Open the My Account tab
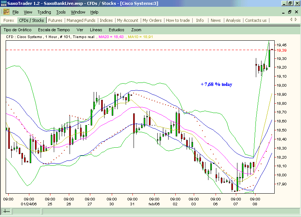This screenshot has width=301, height=217. tap(128, 20)
